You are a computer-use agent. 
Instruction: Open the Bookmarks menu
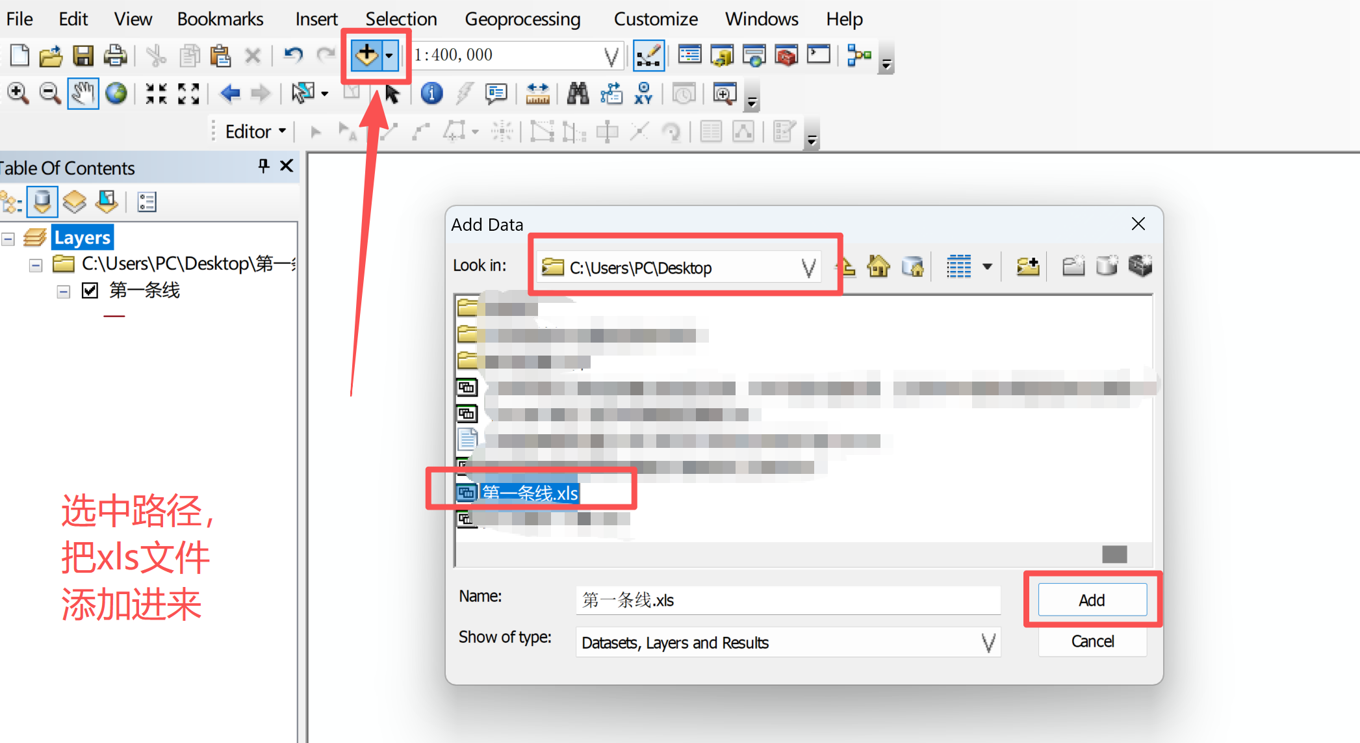220,19
